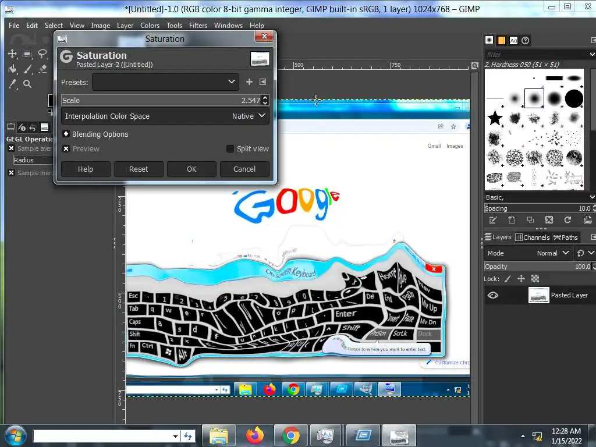The width and height of the screenshot is (596, 447).
Task: Delete the selected brush
Action: [x=549, y=219]
